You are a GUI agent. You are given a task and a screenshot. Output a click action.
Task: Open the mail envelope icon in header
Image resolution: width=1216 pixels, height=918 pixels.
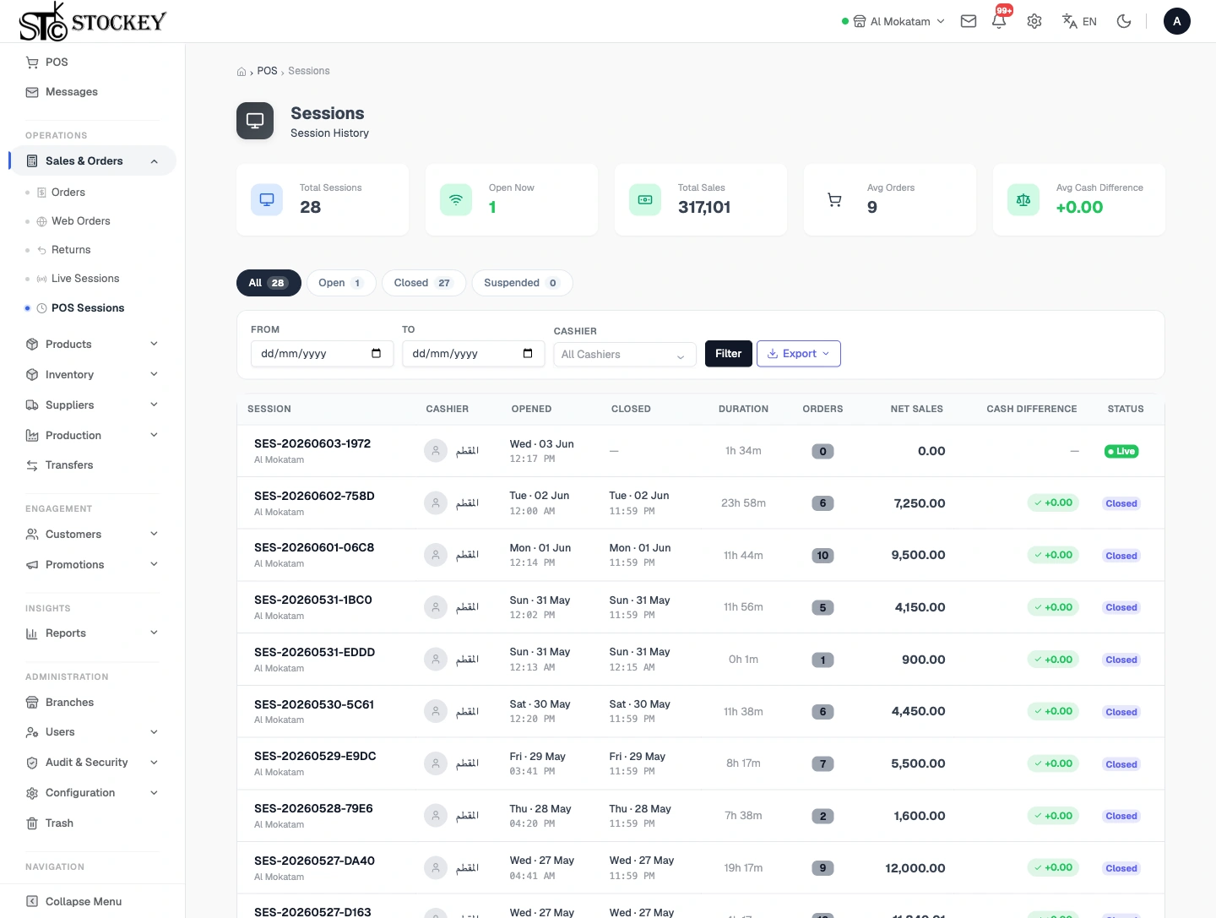tap(969, 21)
